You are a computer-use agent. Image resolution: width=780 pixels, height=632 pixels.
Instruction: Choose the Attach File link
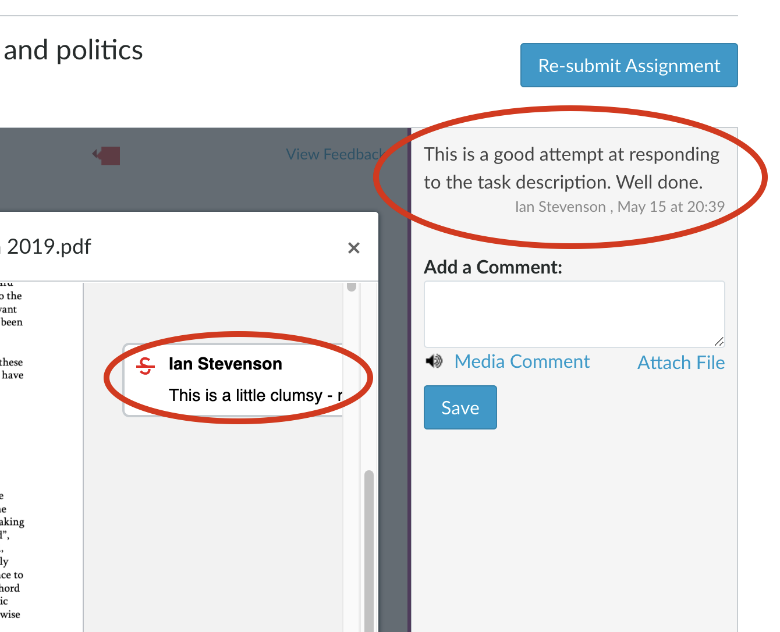[681, 363]
